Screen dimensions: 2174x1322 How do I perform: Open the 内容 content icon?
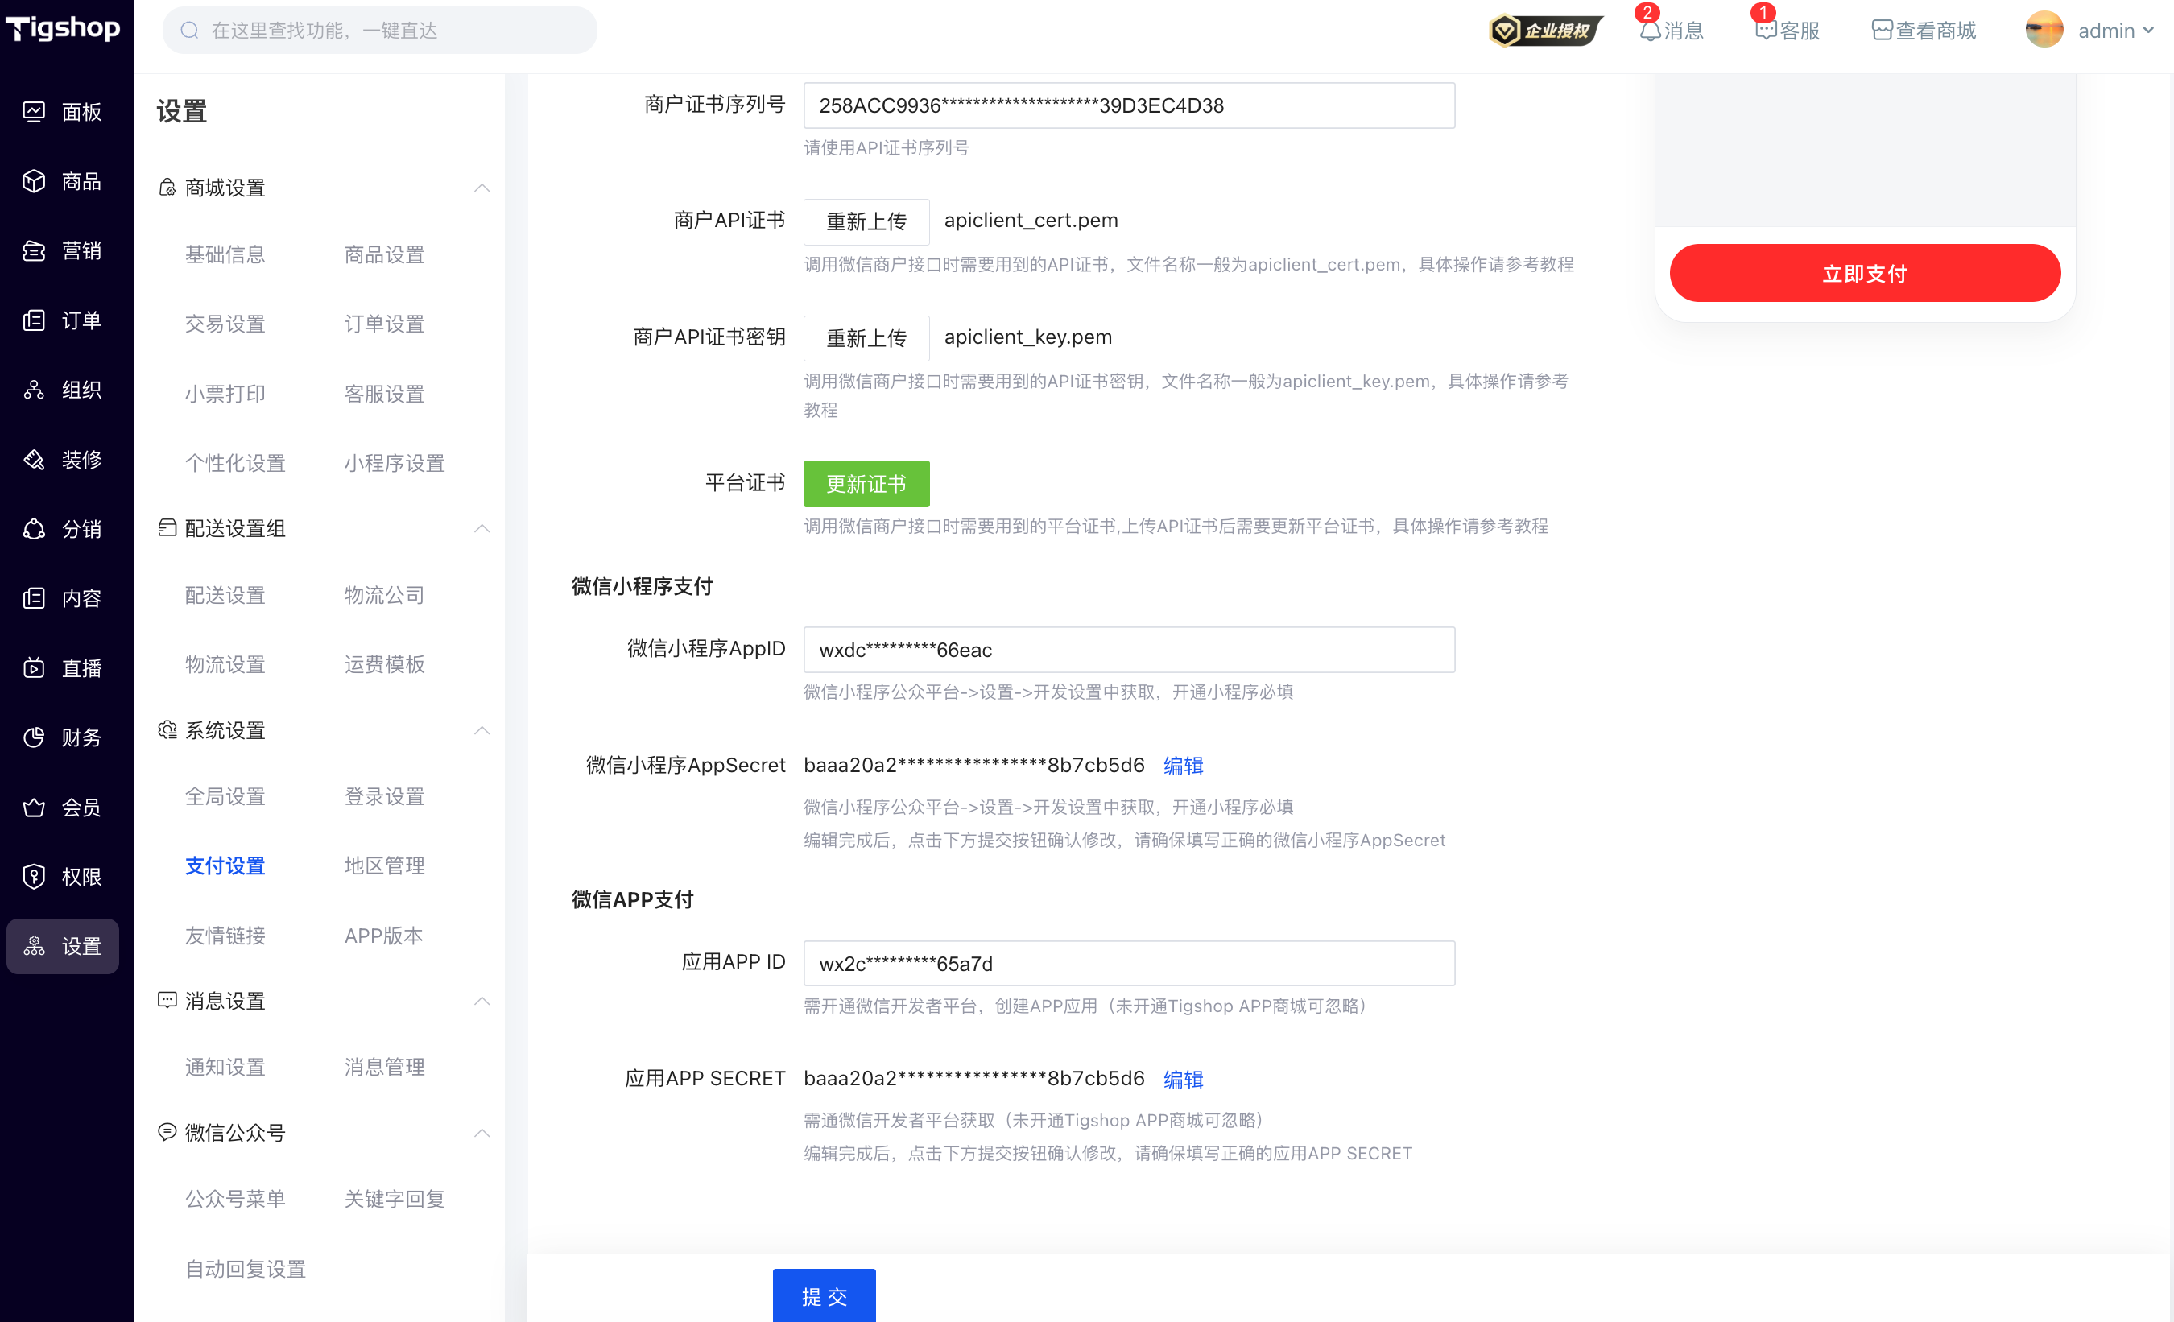tap(34, 598)
